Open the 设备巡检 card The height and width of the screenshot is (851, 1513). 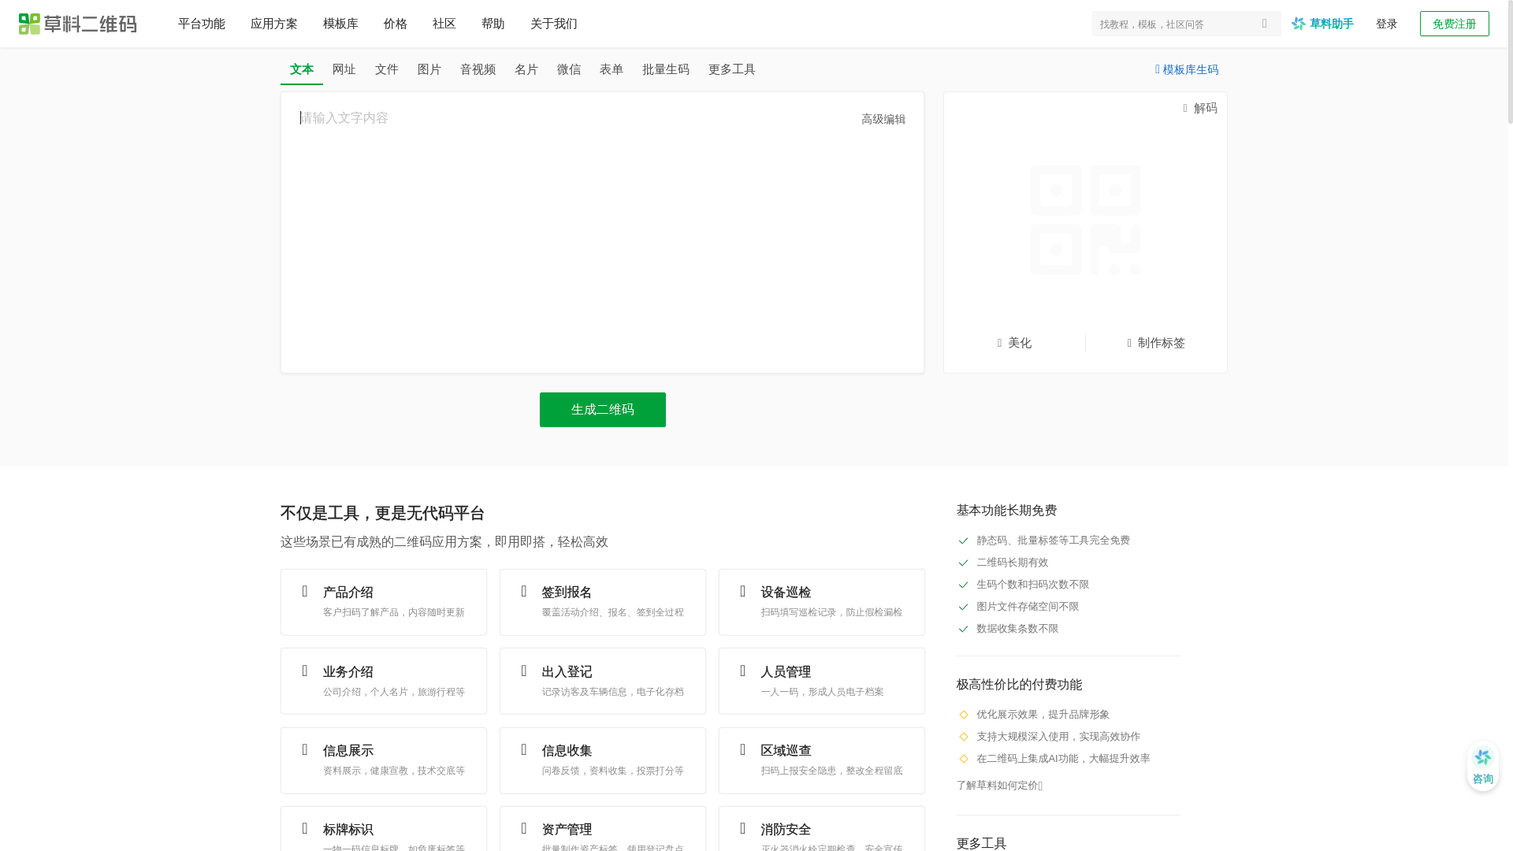[822, 602]
